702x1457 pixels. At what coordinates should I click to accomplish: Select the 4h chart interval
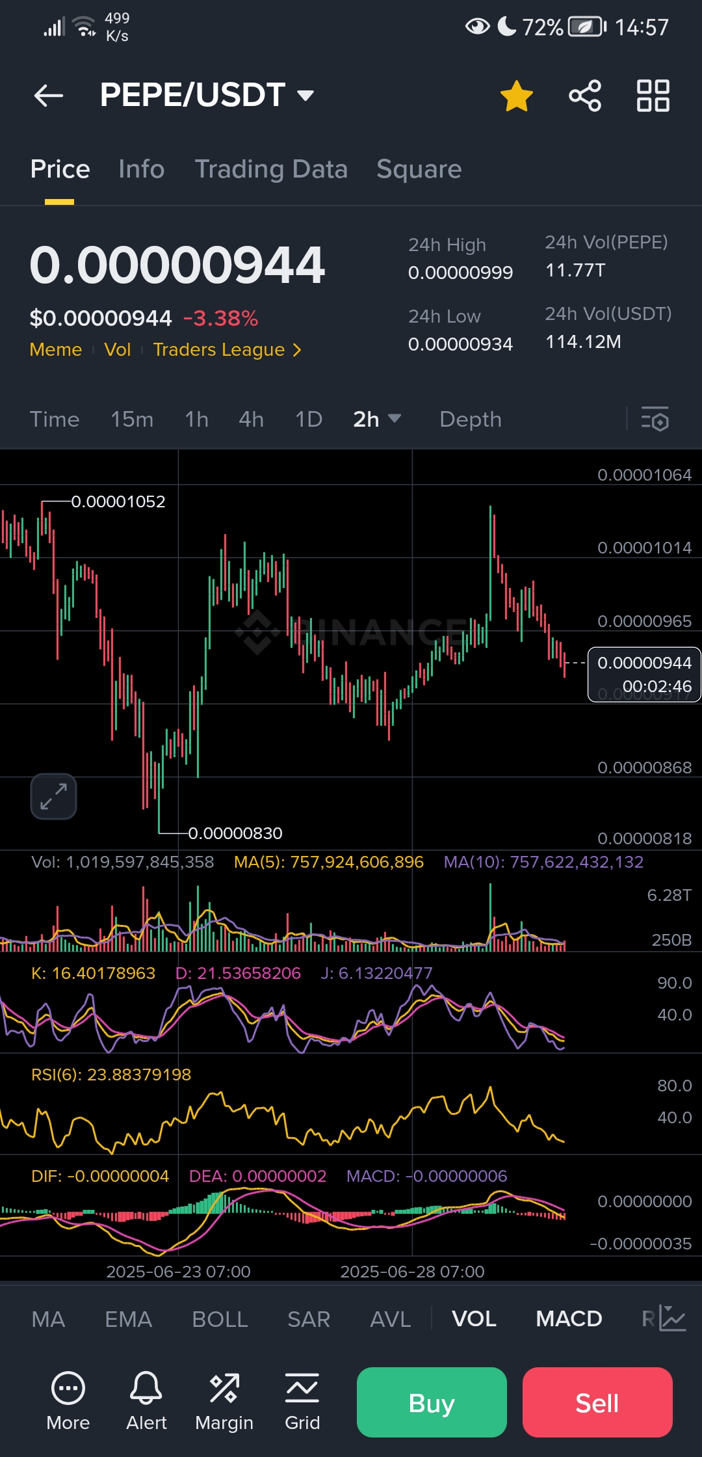[251, 420]
